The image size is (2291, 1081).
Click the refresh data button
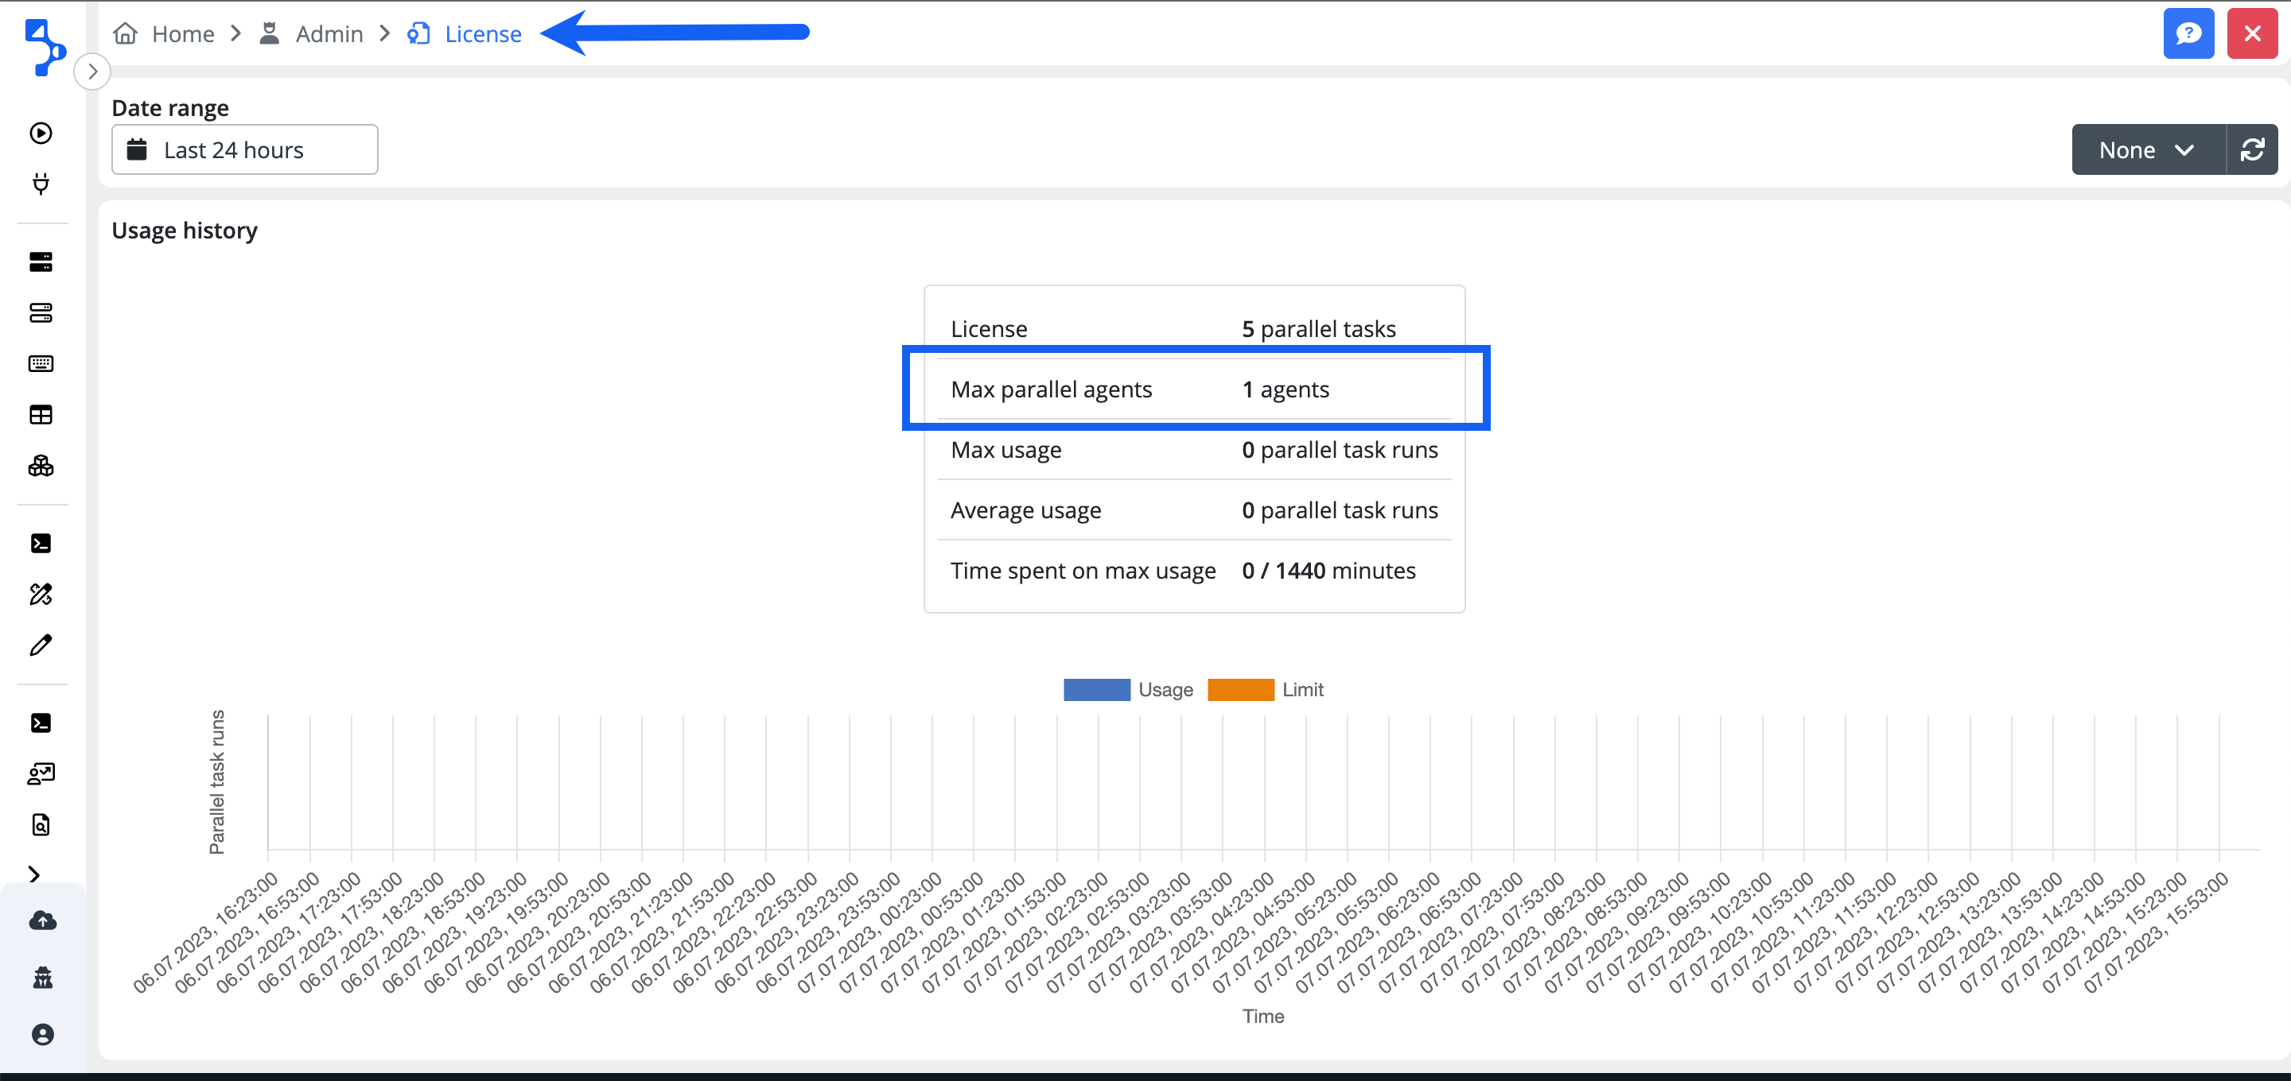pos(2252,150)
